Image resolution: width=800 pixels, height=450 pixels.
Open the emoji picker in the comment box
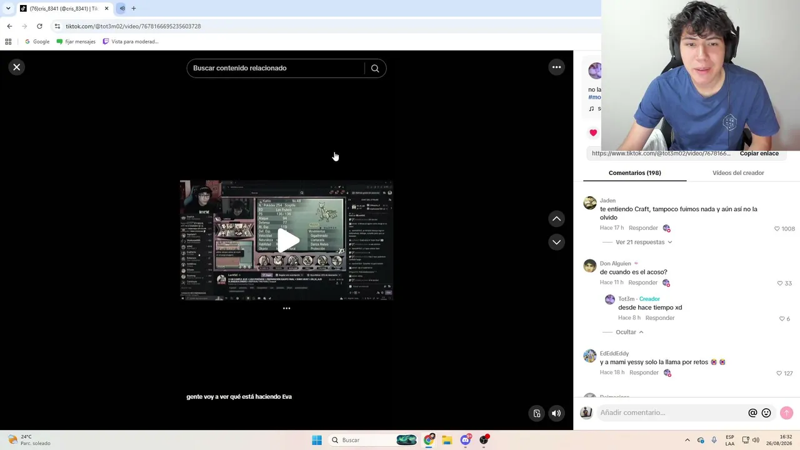(766, 413)
